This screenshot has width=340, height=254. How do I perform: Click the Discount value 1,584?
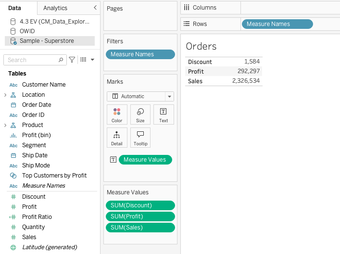[x=252, y=62]
